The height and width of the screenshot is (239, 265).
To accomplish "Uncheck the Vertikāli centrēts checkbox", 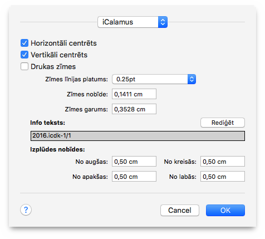I will coord(24,55).
